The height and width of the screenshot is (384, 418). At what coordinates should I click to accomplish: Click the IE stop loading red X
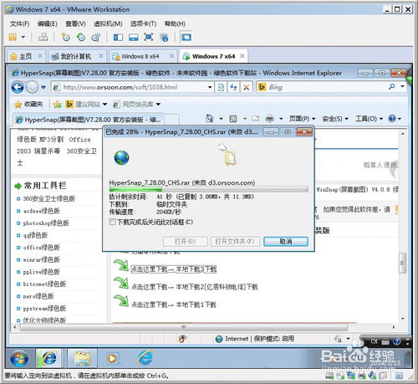(246, 87)
